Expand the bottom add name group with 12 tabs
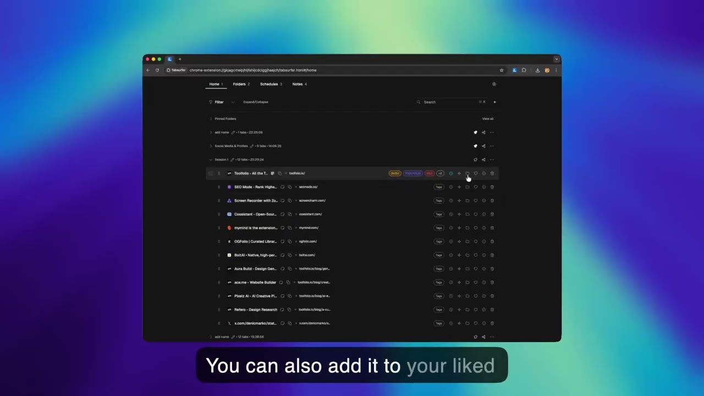Viewport: 704px width, 396px height. pos(211,337)
